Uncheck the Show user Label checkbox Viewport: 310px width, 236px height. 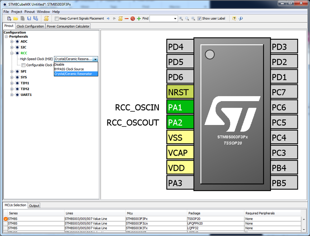pos(199,19)
